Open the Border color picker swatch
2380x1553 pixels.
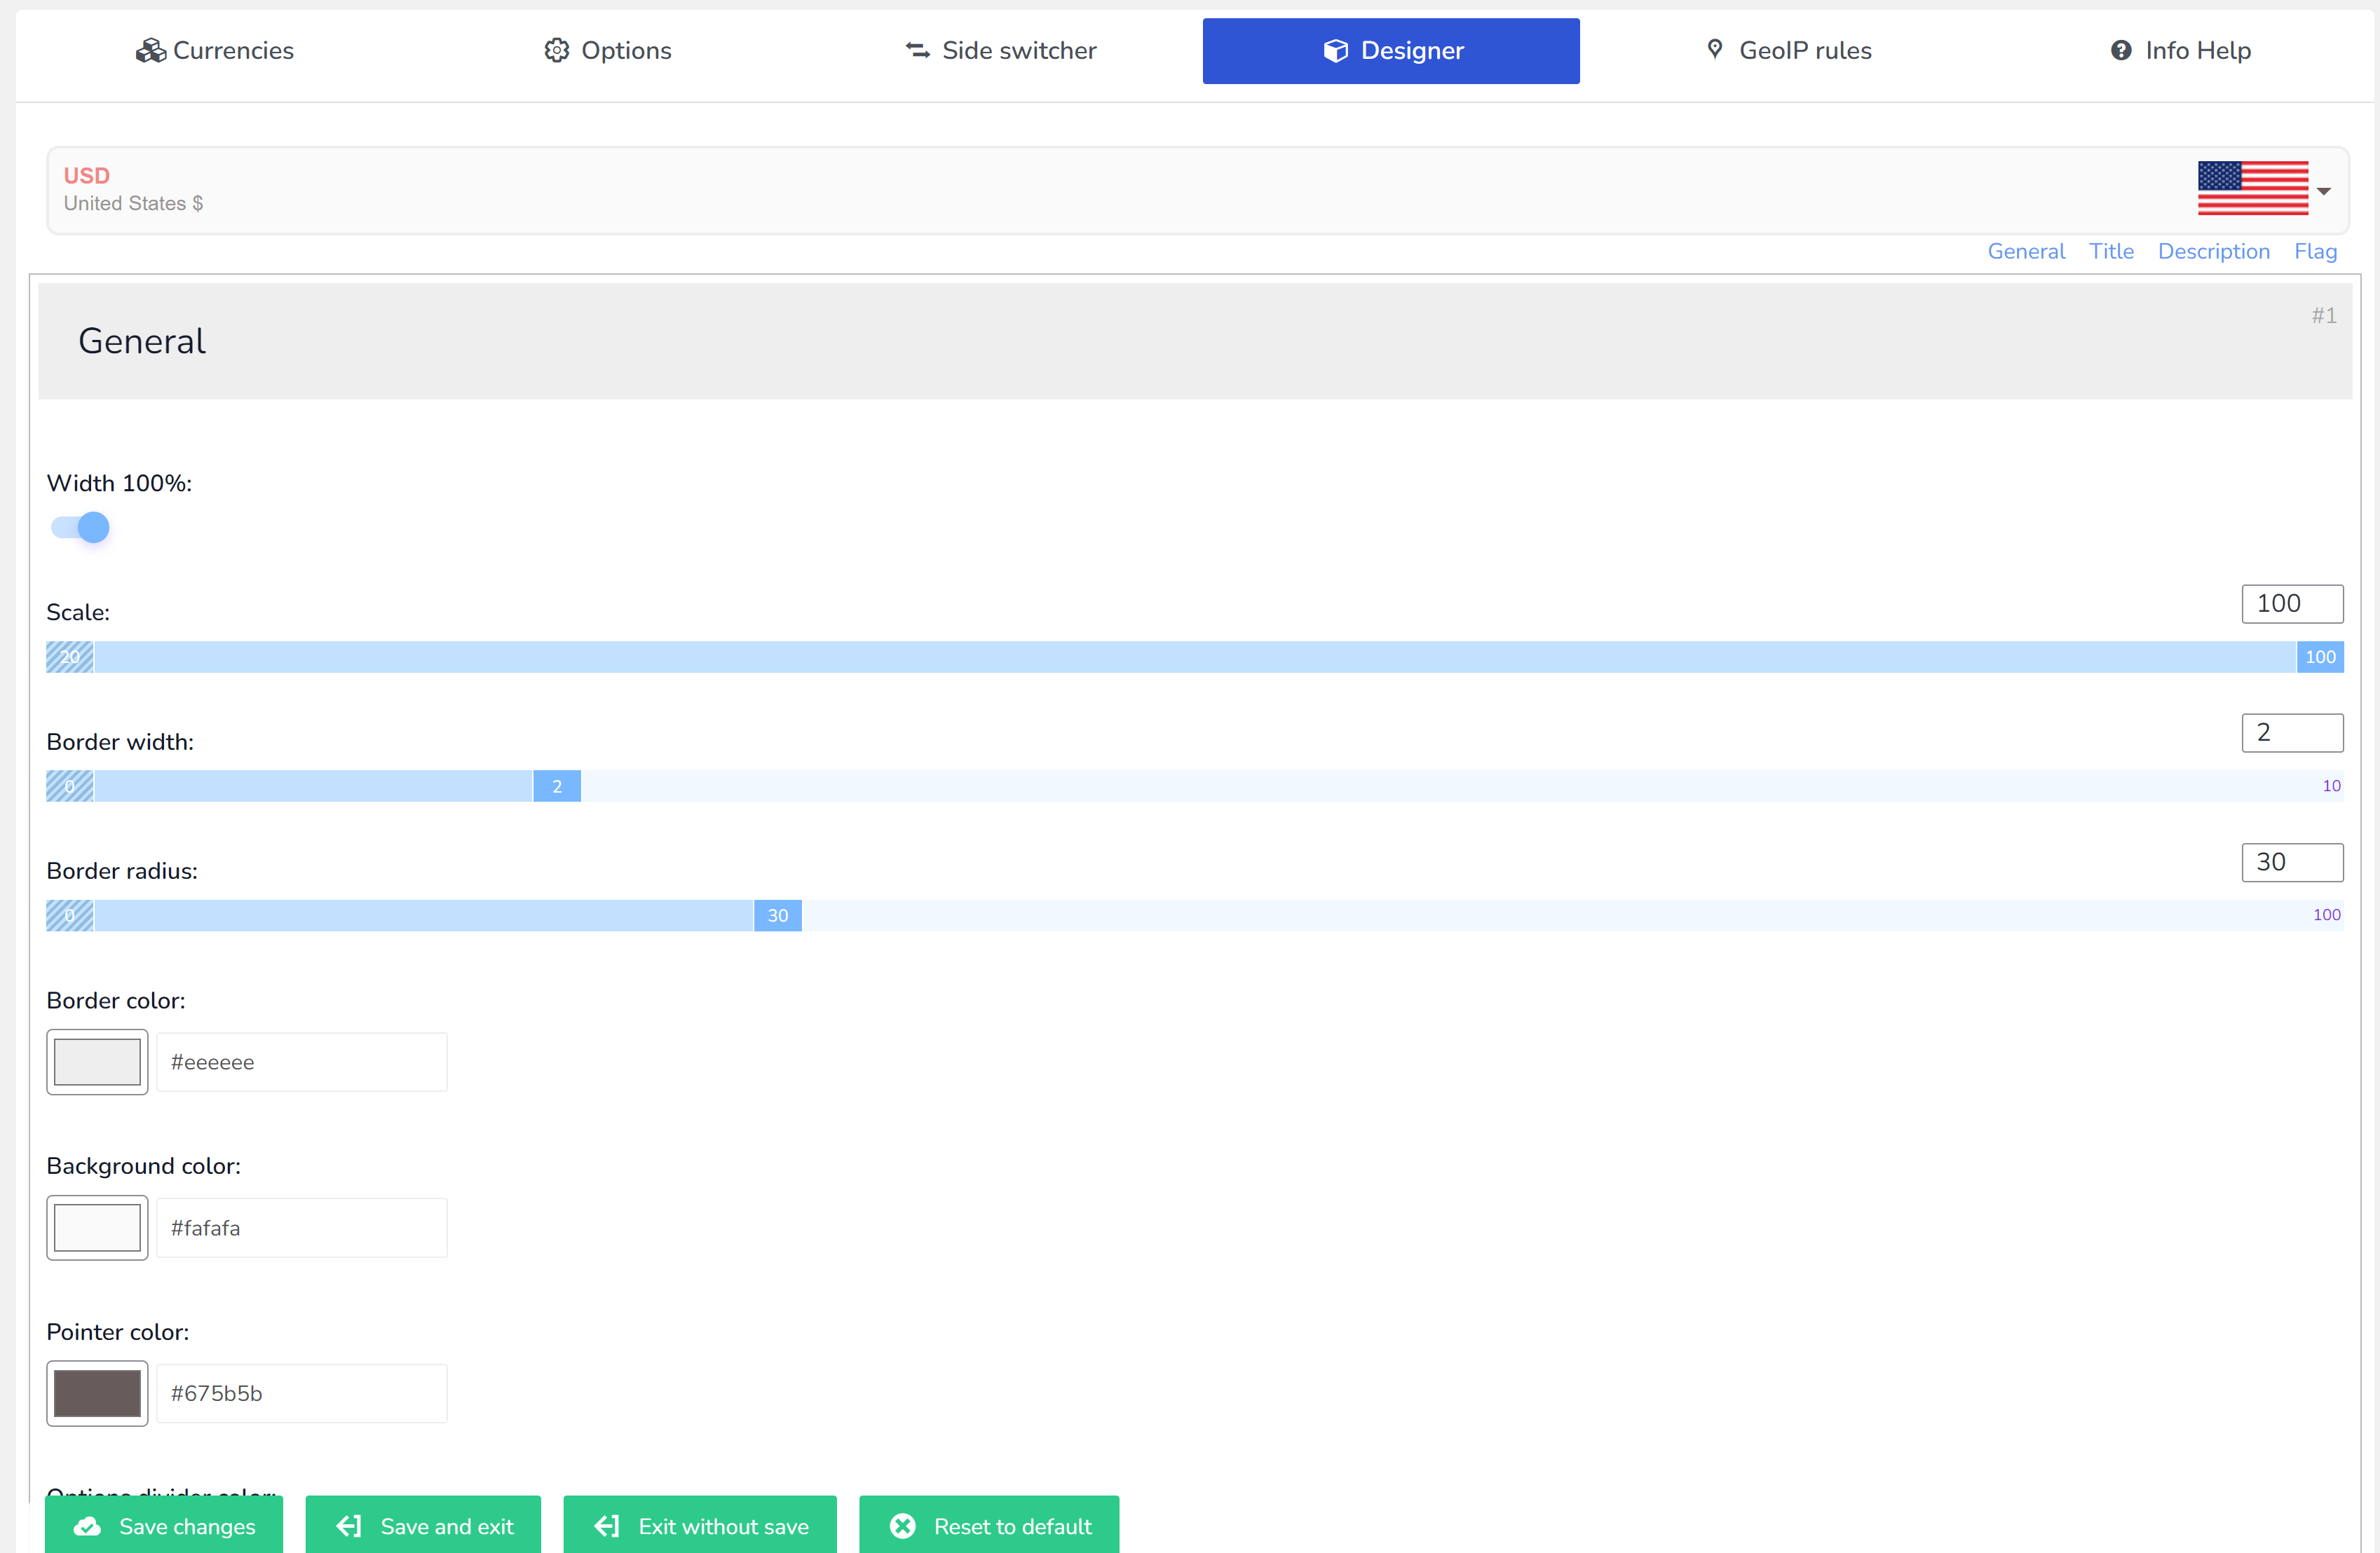[97, 1061]
